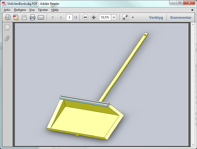
Task: Zoom out using the minus button
Action: point(86,17)
